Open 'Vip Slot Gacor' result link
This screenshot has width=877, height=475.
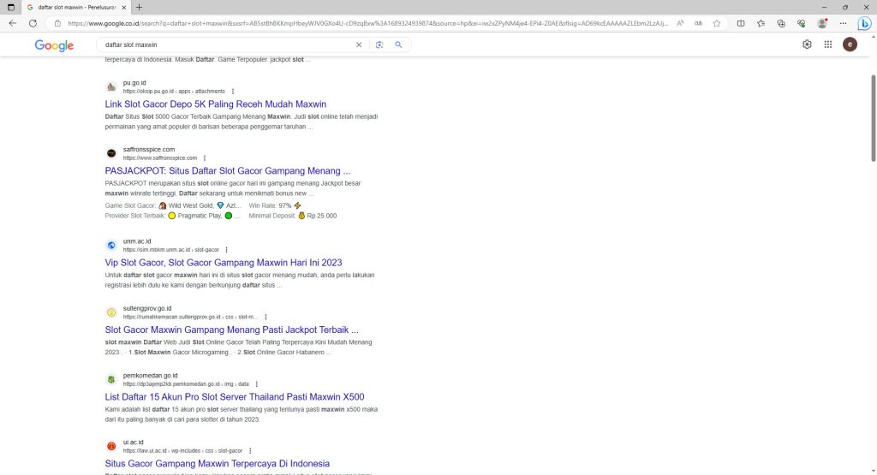(224, 262)
